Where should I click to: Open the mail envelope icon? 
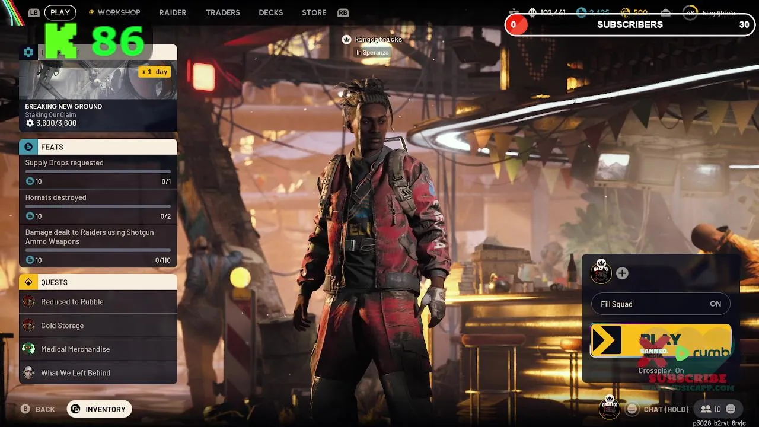(x=666, y=12)
